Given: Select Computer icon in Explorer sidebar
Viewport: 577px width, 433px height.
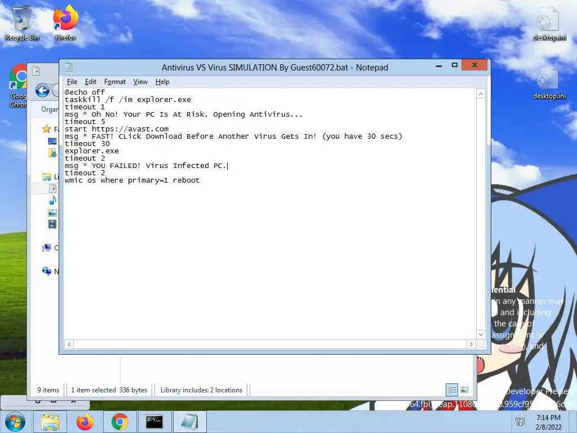Looking at the screenshot, I should [46, 248].
